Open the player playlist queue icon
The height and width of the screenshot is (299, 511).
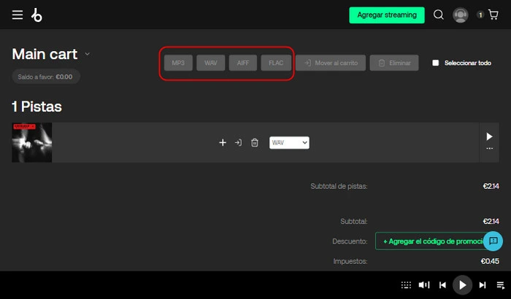click(x=501, y=285)
